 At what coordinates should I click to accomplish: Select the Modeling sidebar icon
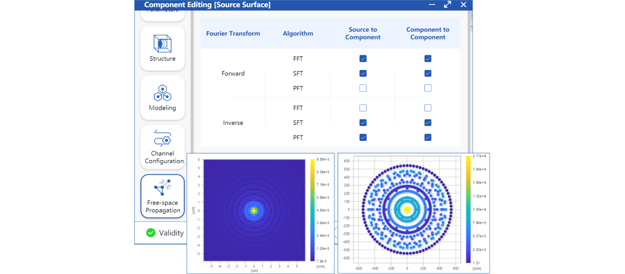pos(162,97)
